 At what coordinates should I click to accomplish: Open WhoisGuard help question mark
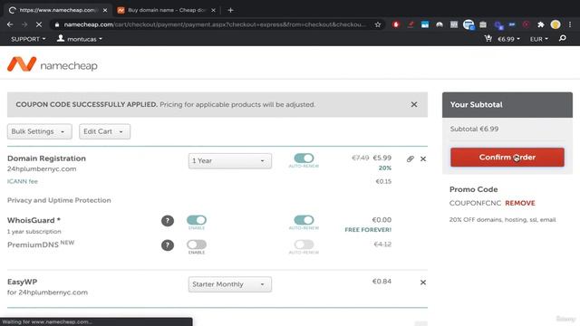(x=168, y=221)
